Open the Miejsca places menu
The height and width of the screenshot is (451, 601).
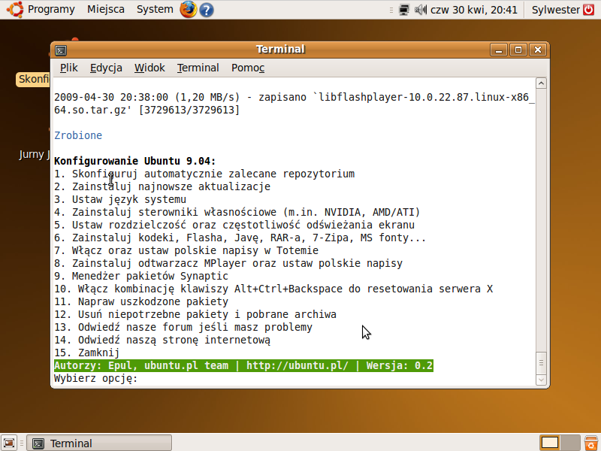[x=106, y=9]
